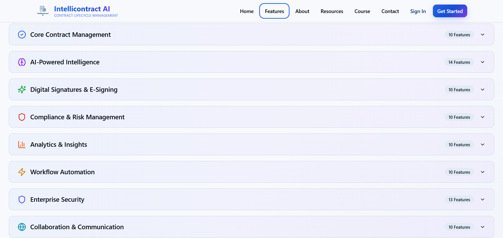
Task: Open the Contact page
Action: 390,11
